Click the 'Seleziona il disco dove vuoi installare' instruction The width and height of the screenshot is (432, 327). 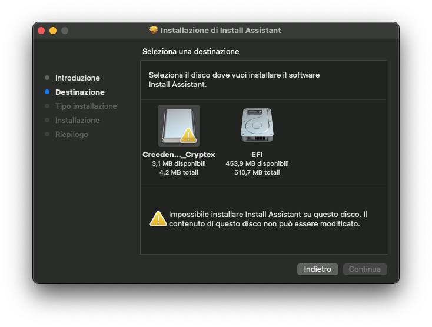(x=234, y=79)
